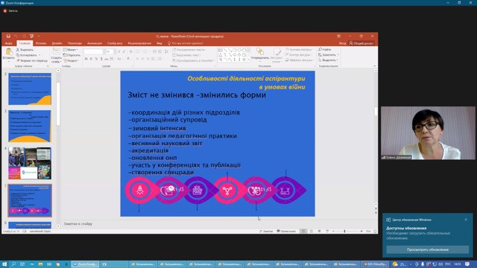Click the Save icon in PowerPoint quick access toolbar
This screenshot has width=477, height=268.
[8, 36]
